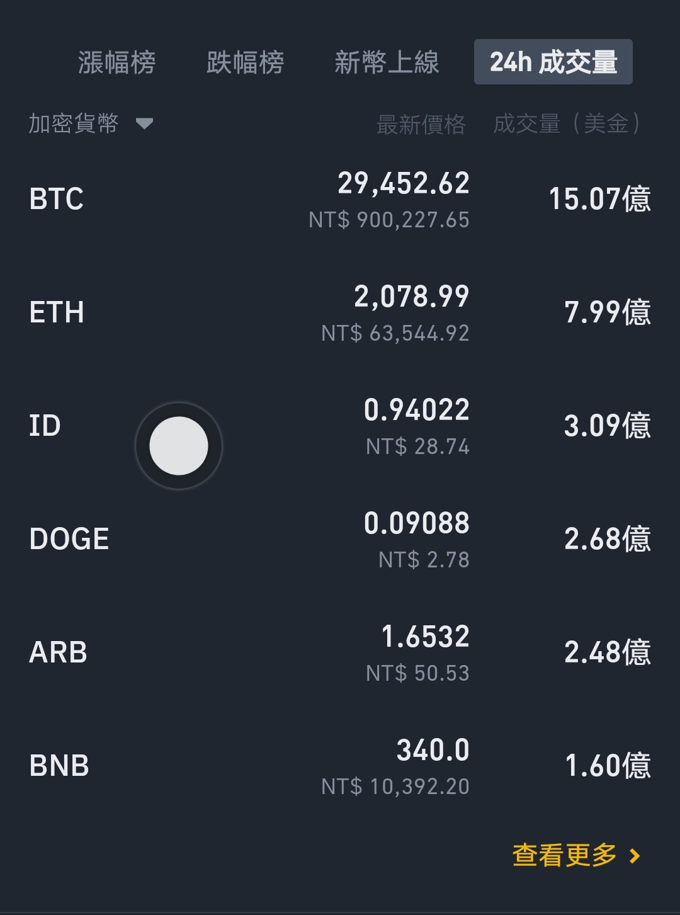Tap BTC price 29,452.62
This screenshot has height=915, width=680.
[404, 183]
